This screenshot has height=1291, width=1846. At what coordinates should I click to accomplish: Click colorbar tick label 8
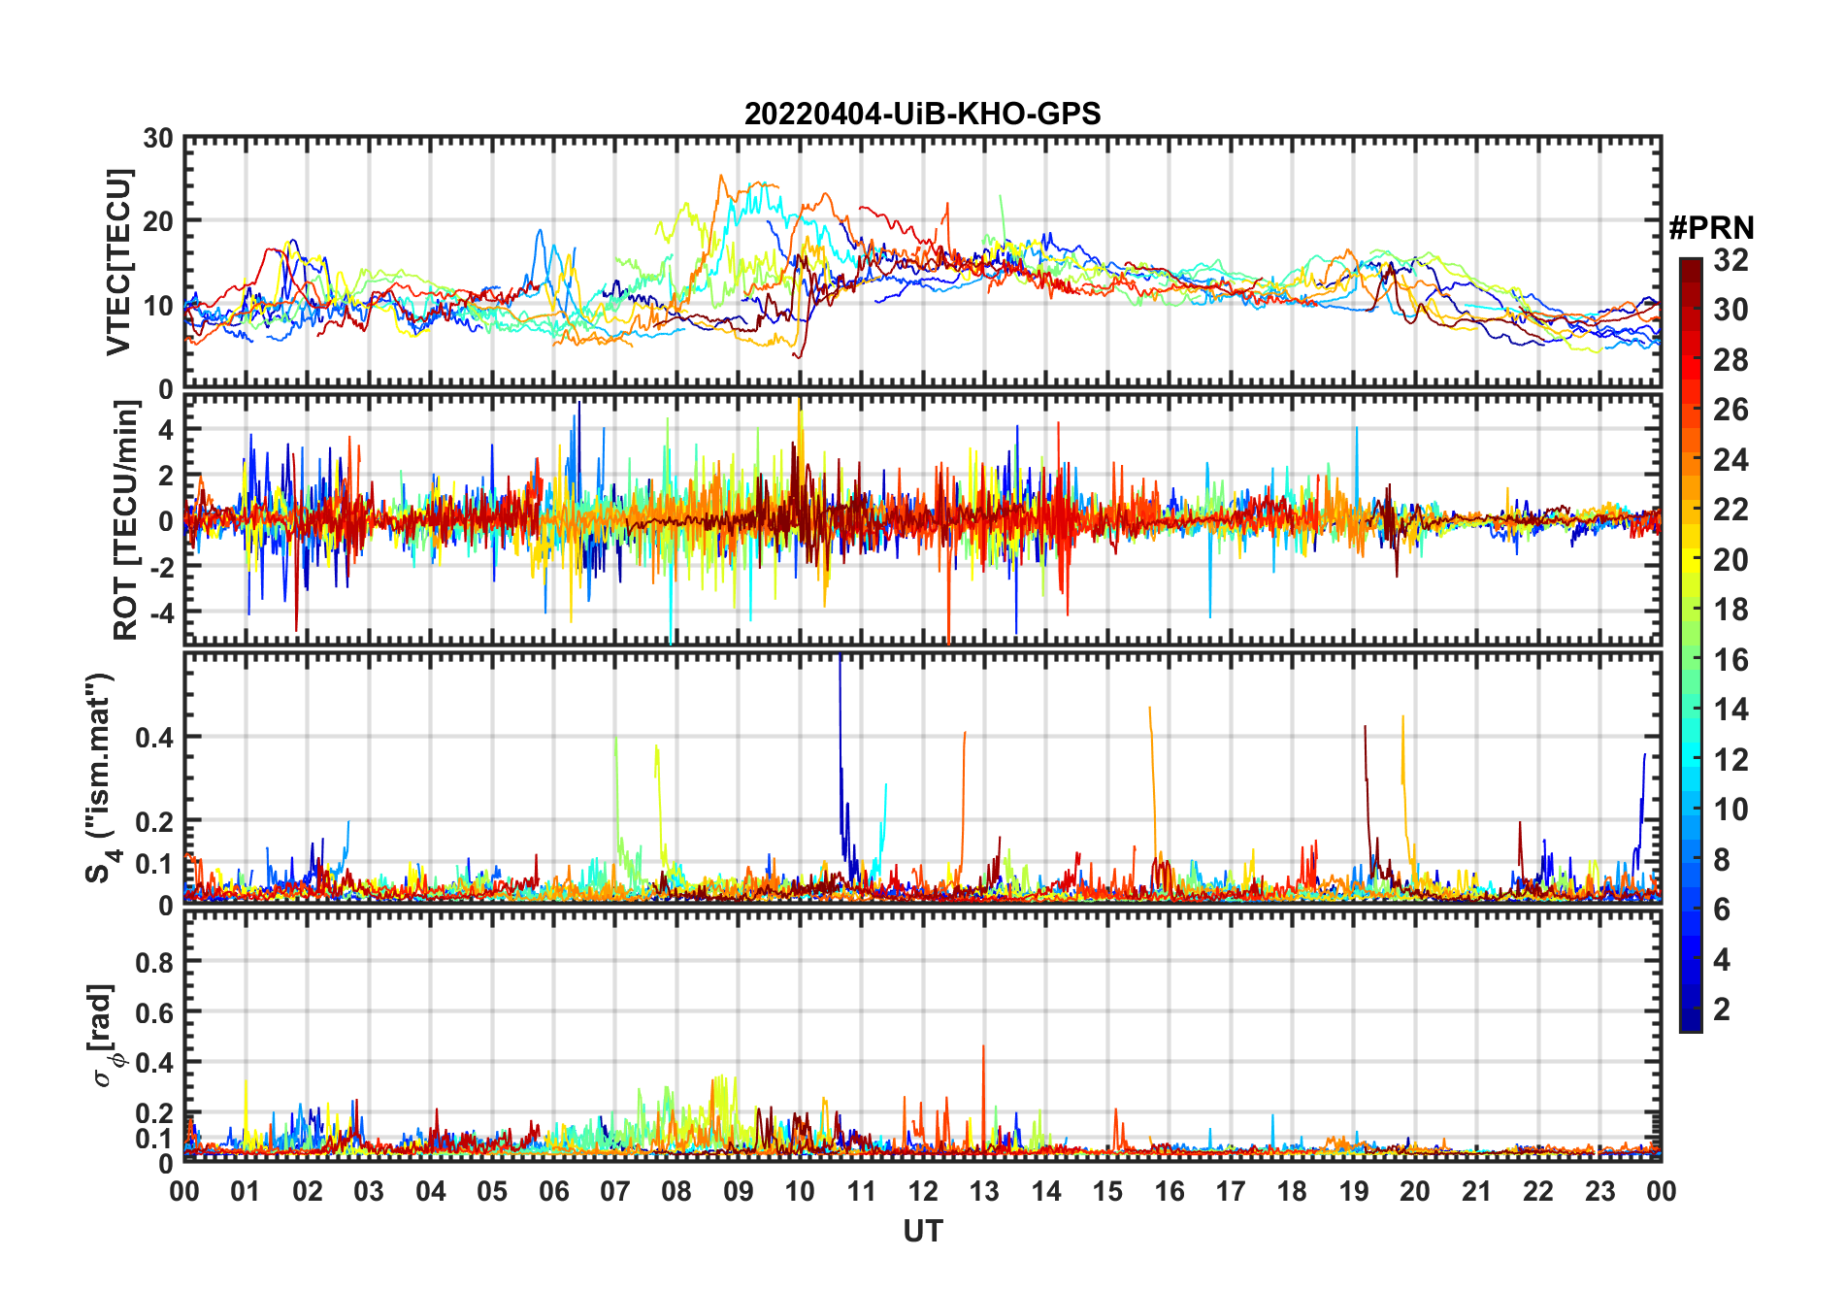coord(1722,860)
